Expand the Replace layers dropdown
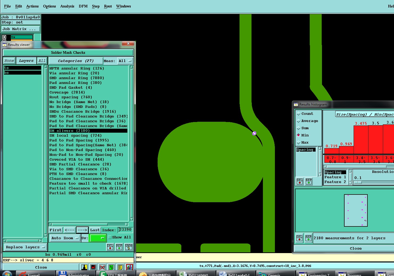 25,247
